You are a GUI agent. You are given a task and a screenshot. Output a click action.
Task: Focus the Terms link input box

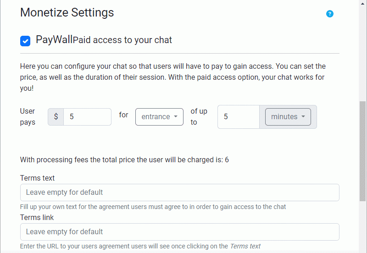[179, 232]
